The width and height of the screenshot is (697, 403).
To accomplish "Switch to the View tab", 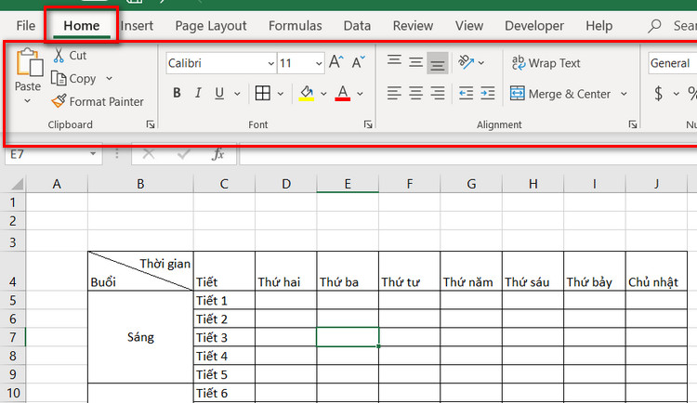I will (469, 26).
